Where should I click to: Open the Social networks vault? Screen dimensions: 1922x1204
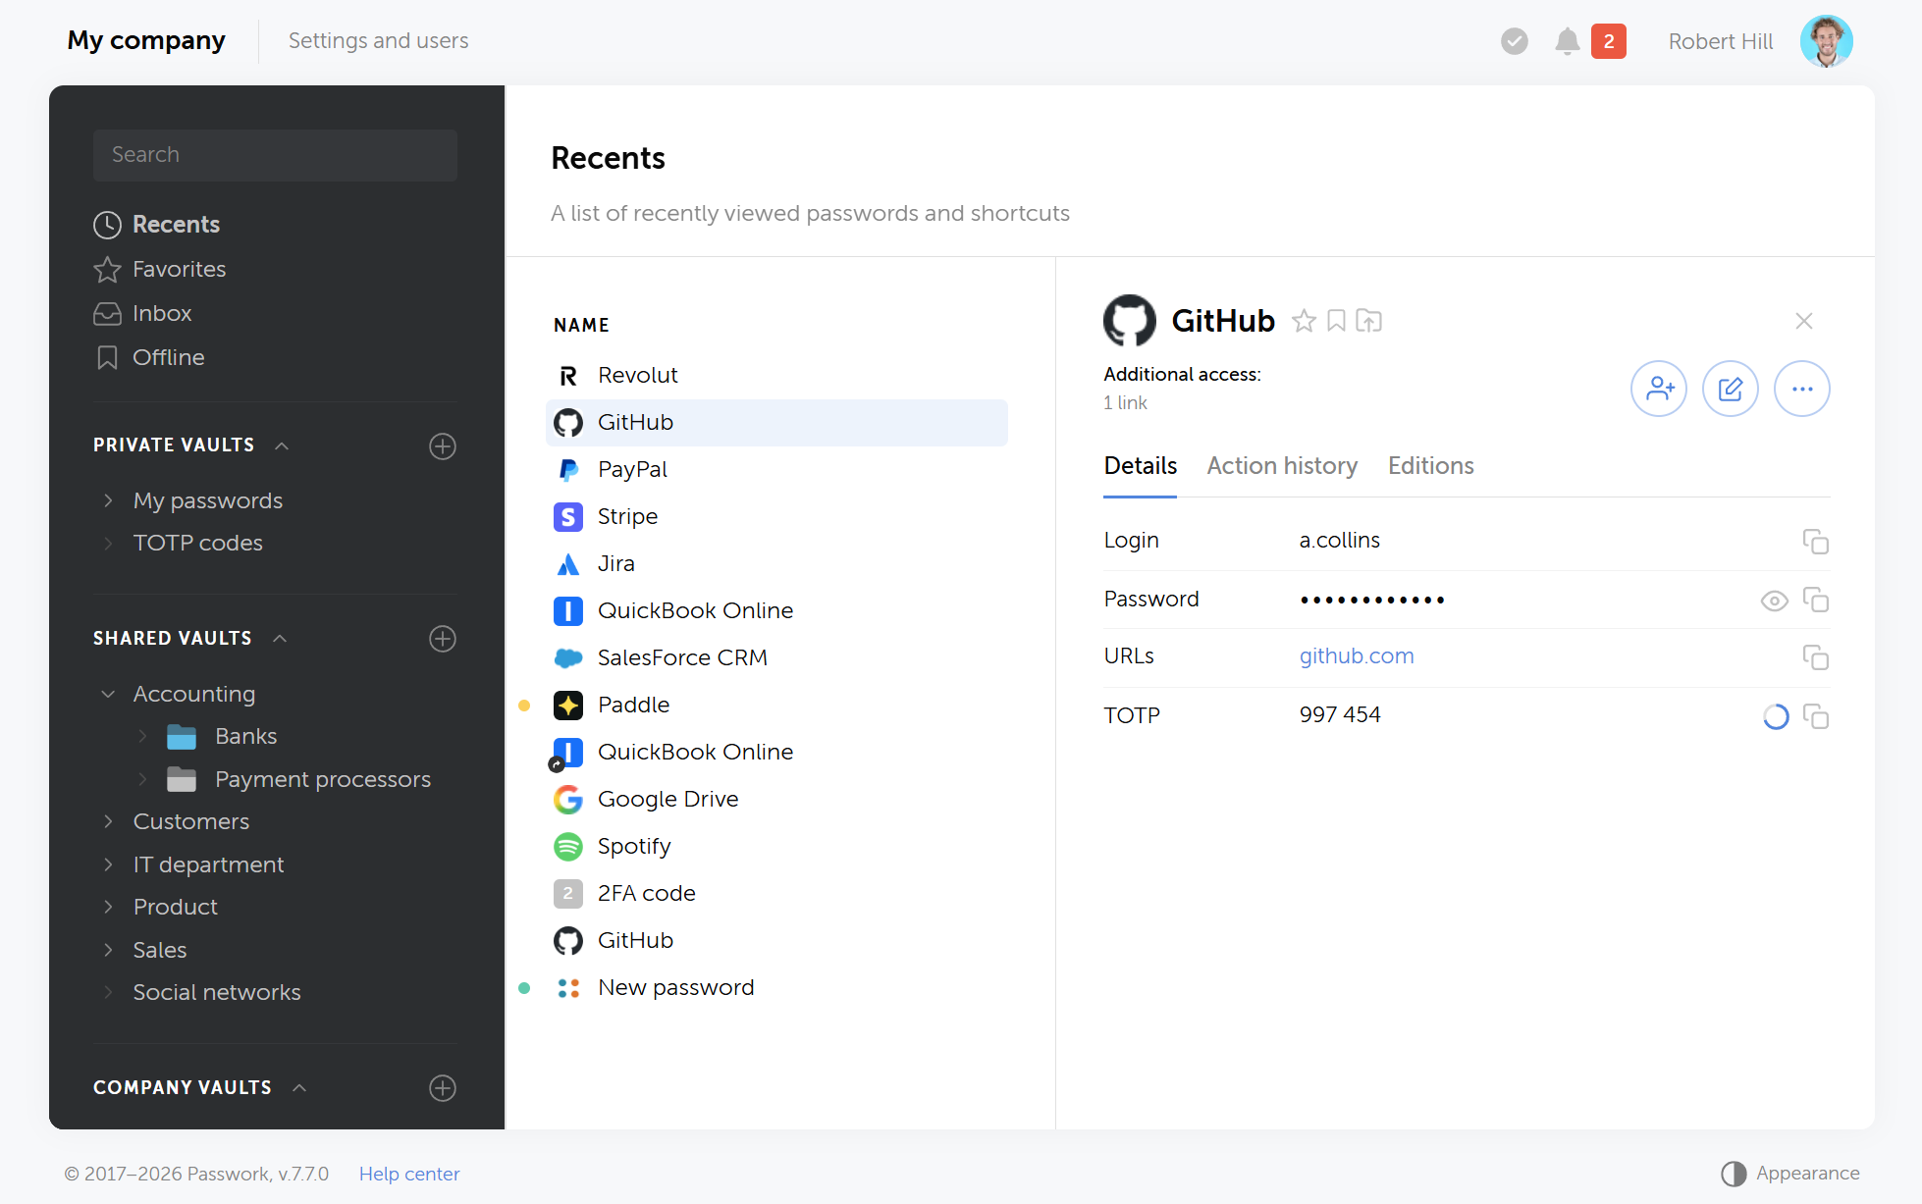216,992
